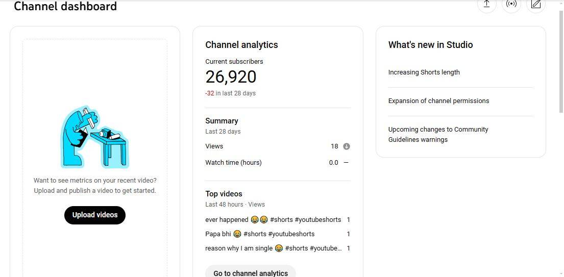The height and width of the screenshot is (277, 564).
Task: Click the 26,920 current subscribers count
Action: pyautogui.click(x=231, y=77)
